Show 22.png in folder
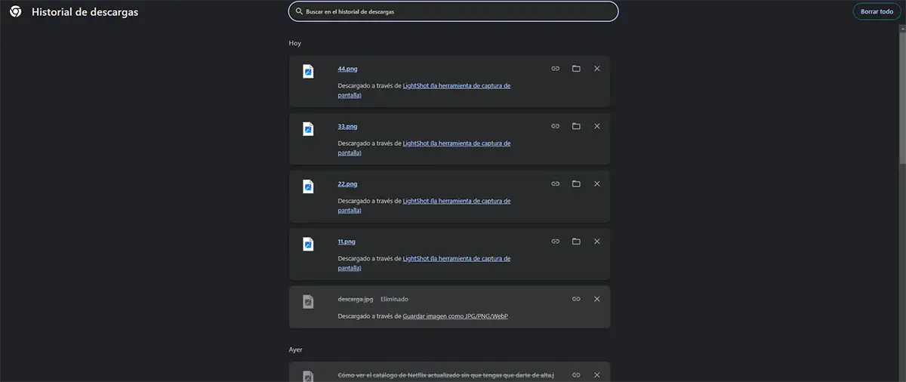 (x=576, y=183)
